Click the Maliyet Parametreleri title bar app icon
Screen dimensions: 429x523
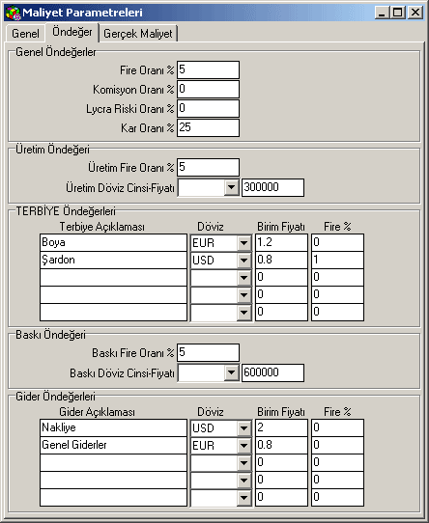[x=13, y=13]
